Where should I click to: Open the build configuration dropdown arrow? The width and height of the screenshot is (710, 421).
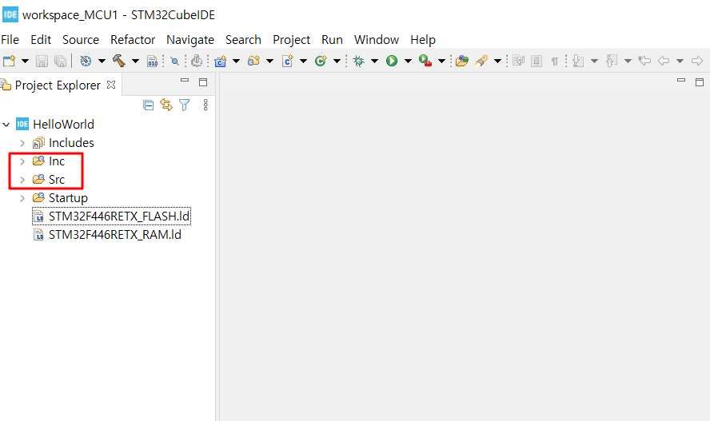102,61
